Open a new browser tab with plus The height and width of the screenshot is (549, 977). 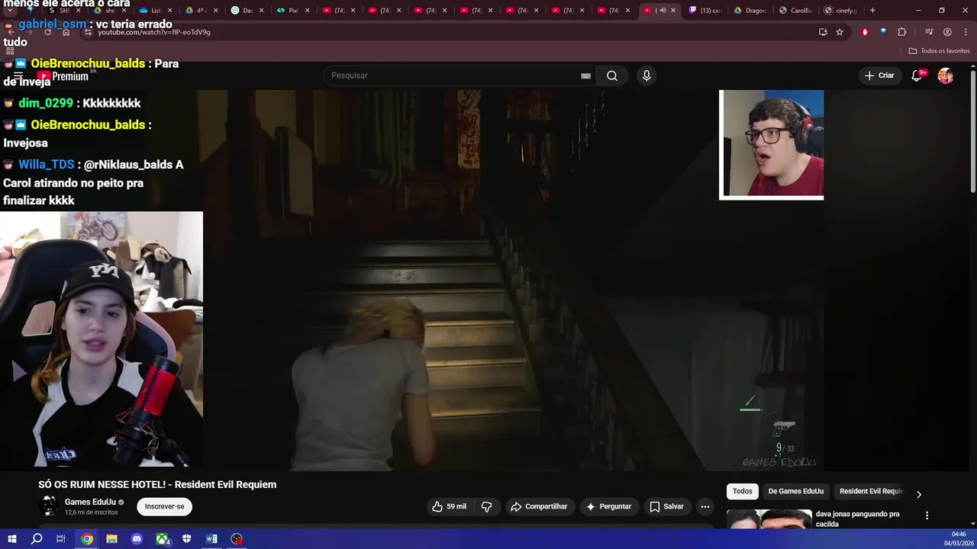[872, 11]
